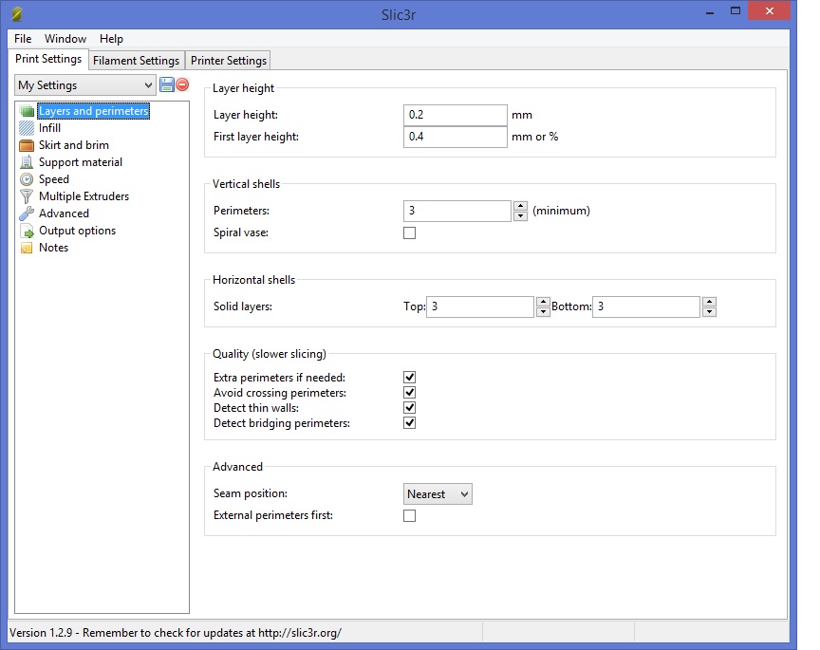Go to Support material settings
Viewport: 820px width, 650px height.
[x=81, y=162]
